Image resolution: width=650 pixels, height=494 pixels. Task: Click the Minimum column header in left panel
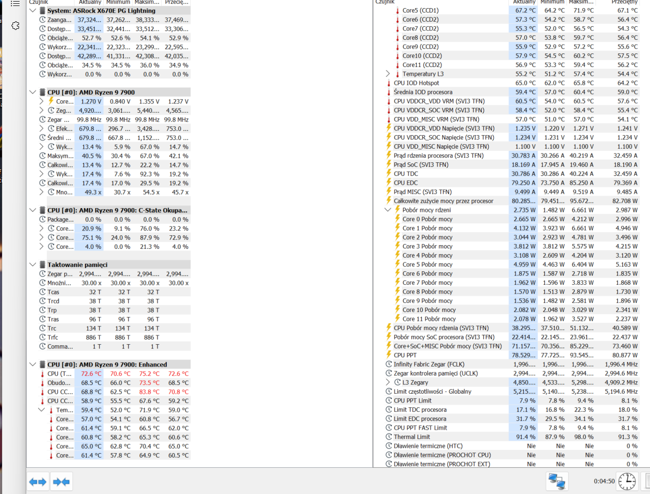tap(118, 2)
